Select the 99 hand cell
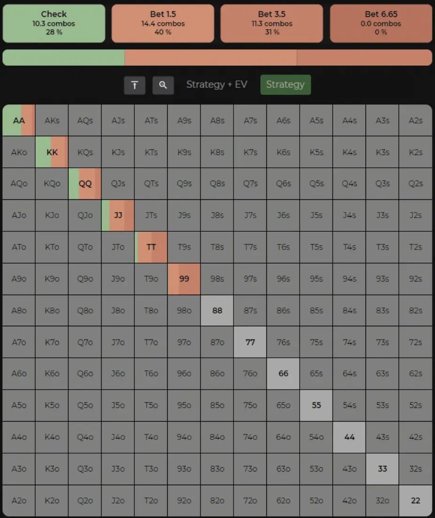Viewport: 435px width, 518px height. click(x=184, y=279)
